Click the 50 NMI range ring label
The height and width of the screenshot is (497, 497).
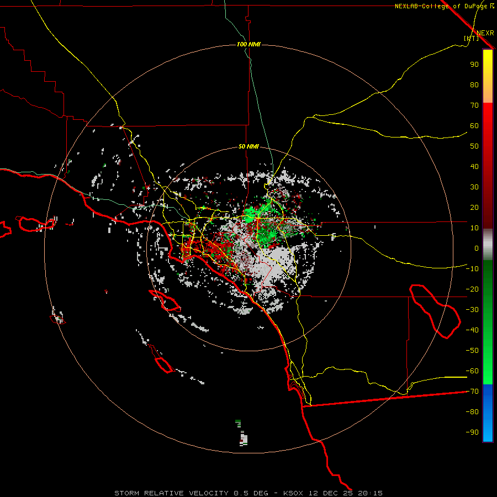coord(248,146)
